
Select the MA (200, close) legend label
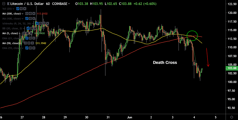pyautogui.click(x=11, y=14)
